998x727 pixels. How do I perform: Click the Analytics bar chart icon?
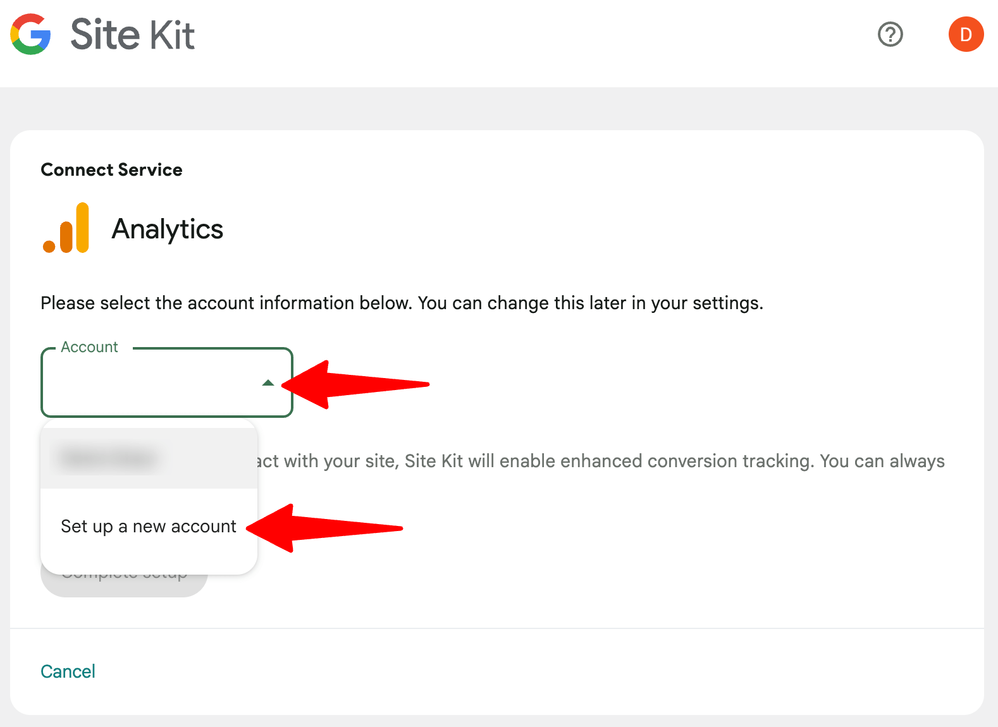pyautogui.click(x=66, y=228)
